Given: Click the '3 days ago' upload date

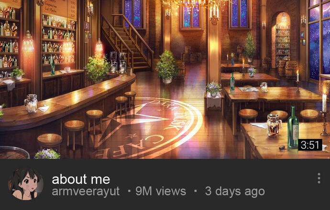Looking at the screenshot, I should point(235,191).
